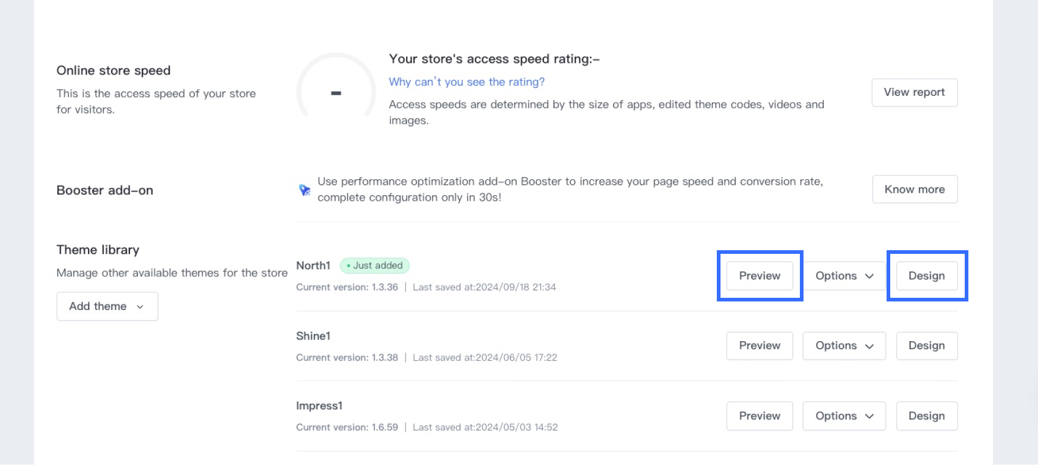Expand Options for Shine1 theme

coord(844,345)
